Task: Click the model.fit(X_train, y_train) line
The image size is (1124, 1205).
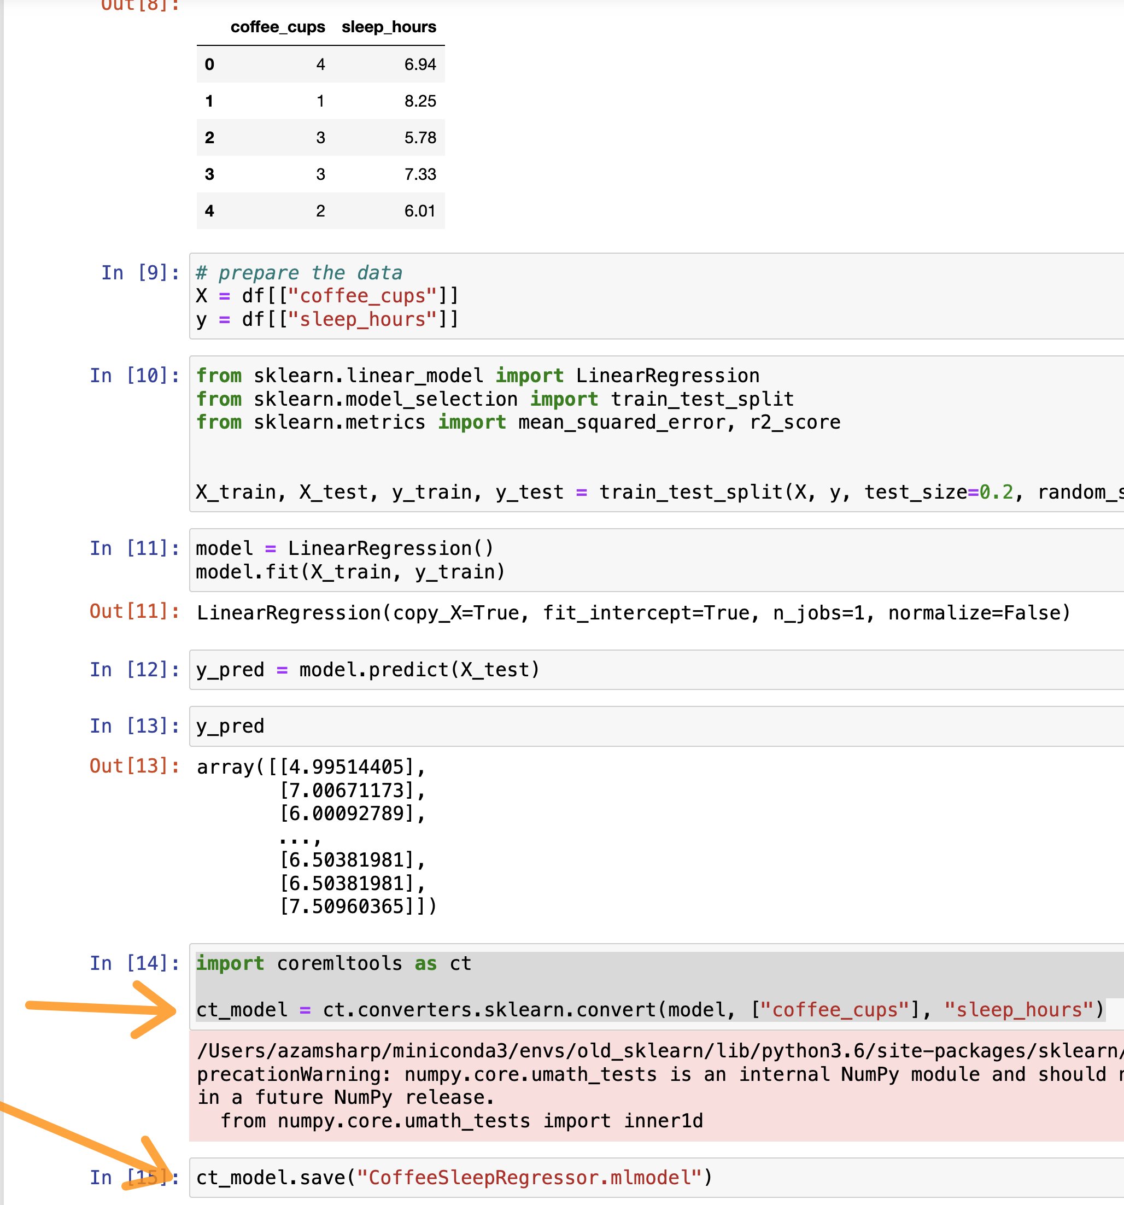Action: (x=350, y=571)
